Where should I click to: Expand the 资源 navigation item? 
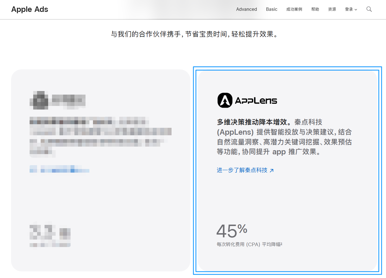click(x=332, y=9)
